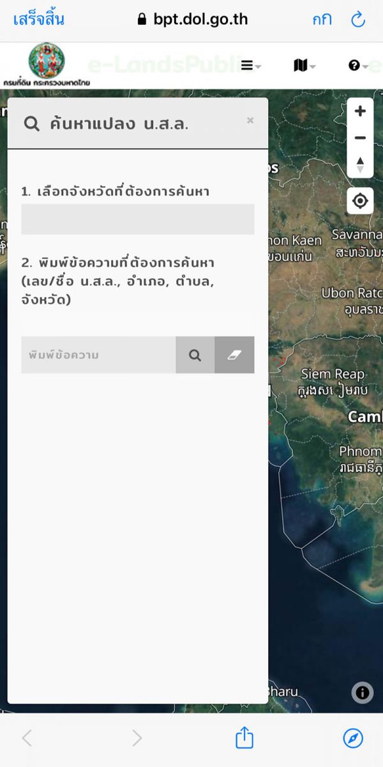Click the พิมพ์ข้อความ text input field
Screen dimensions: 383x767
[x=99, y=355]
